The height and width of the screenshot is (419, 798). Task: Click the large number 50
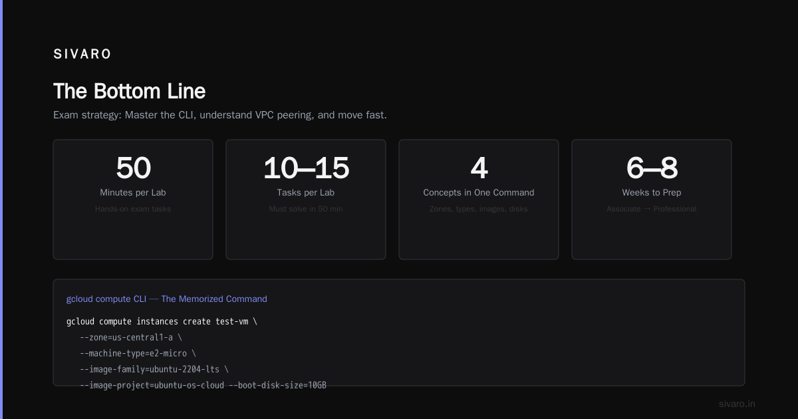tap(133, 168)
